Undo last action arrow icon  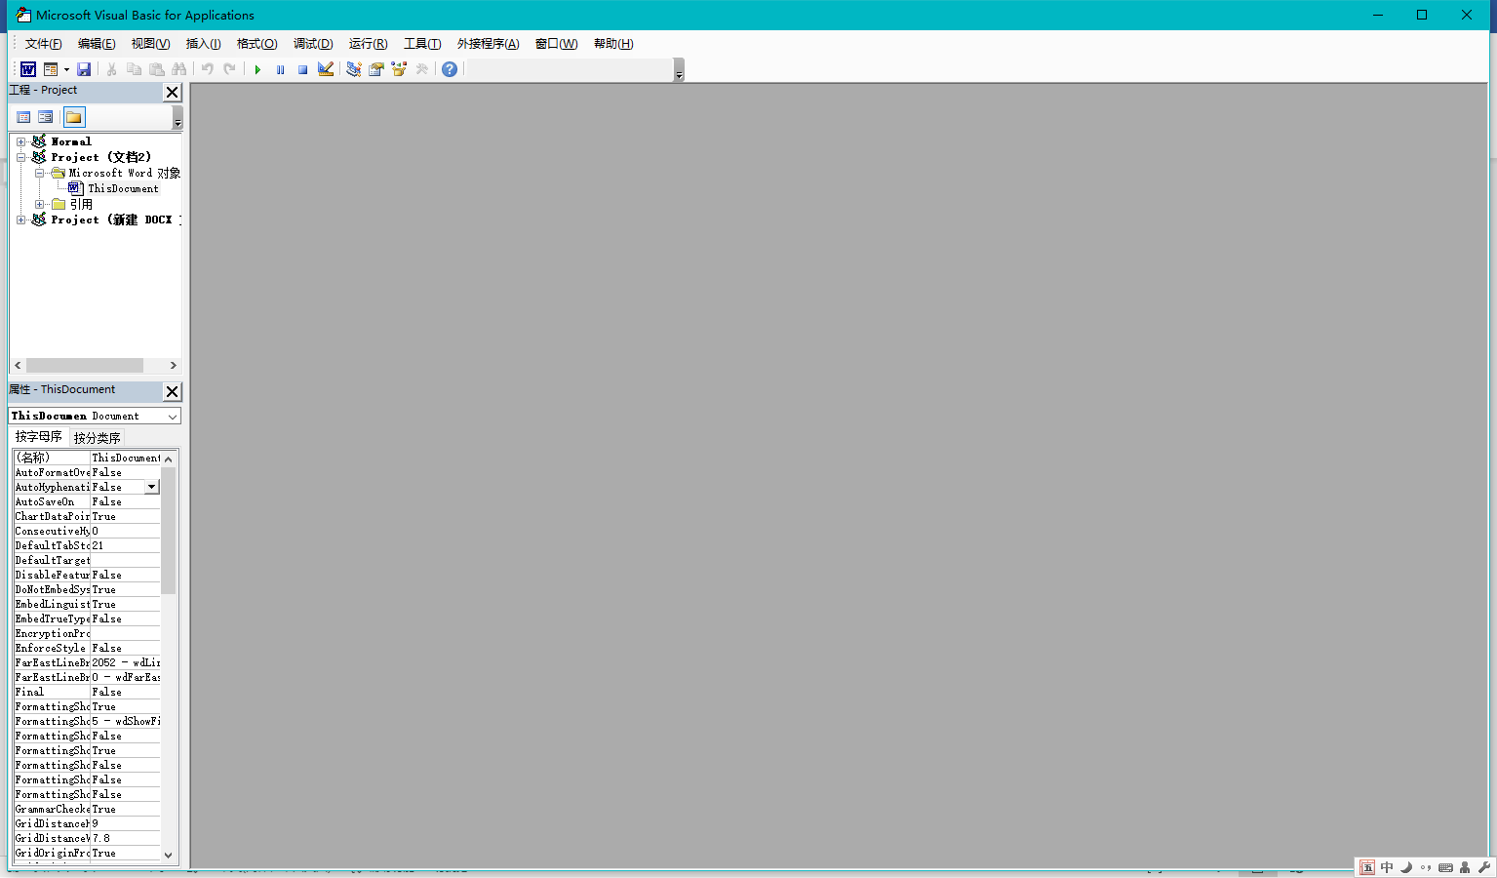pyautogui.click(x=207, y=69)
